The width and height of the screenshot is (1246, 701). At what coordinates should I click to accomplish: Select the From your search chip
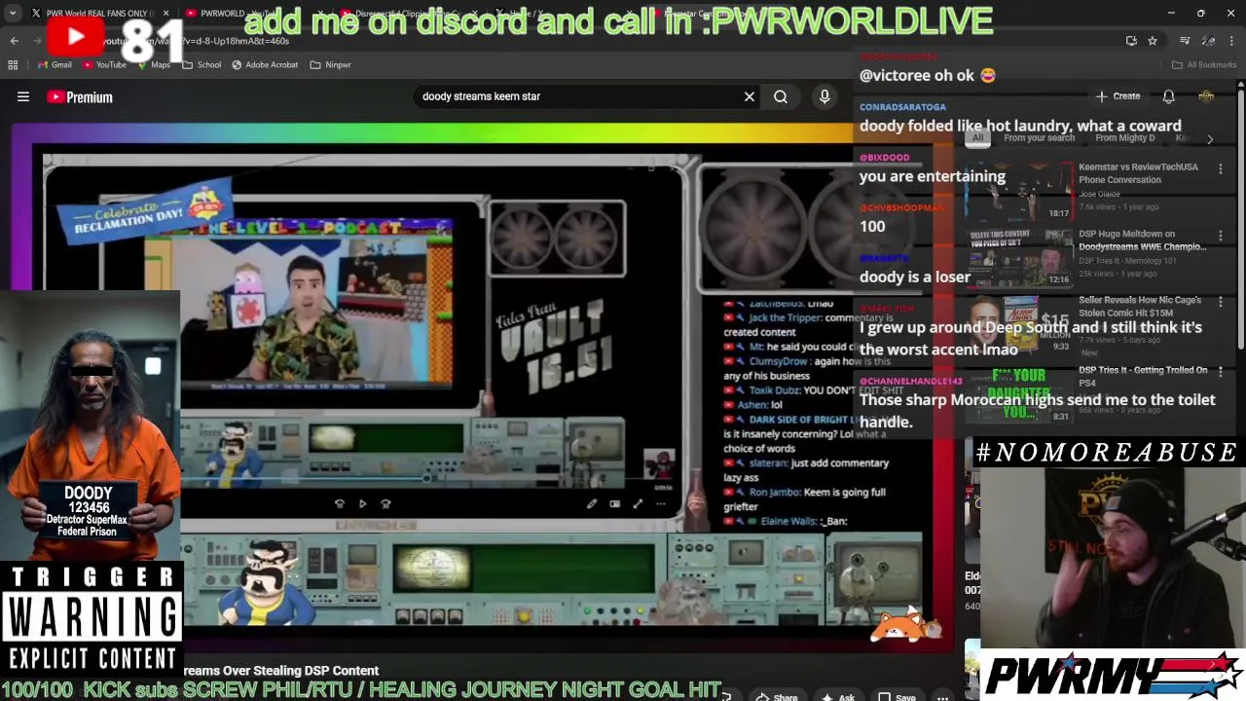click(1039, 138)
